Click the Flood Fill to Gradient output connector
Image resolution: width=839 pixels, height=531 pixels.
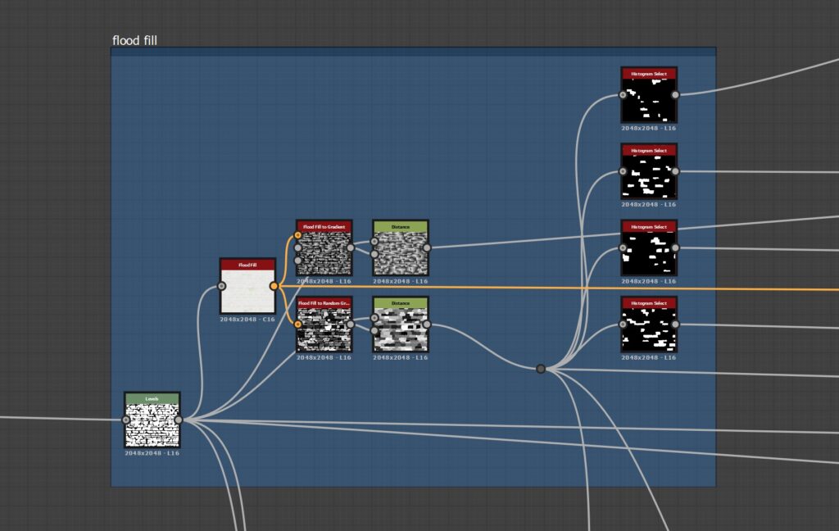(351, 247)
